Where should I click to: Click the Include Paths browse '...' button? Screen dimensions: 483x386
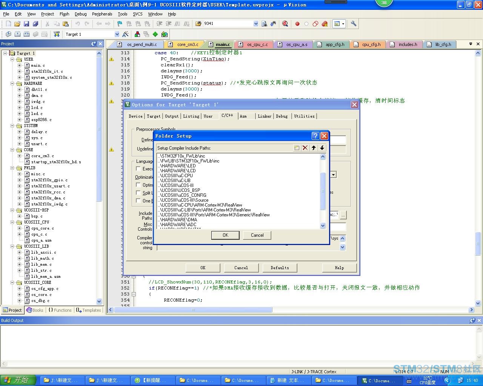click(343, 215)
